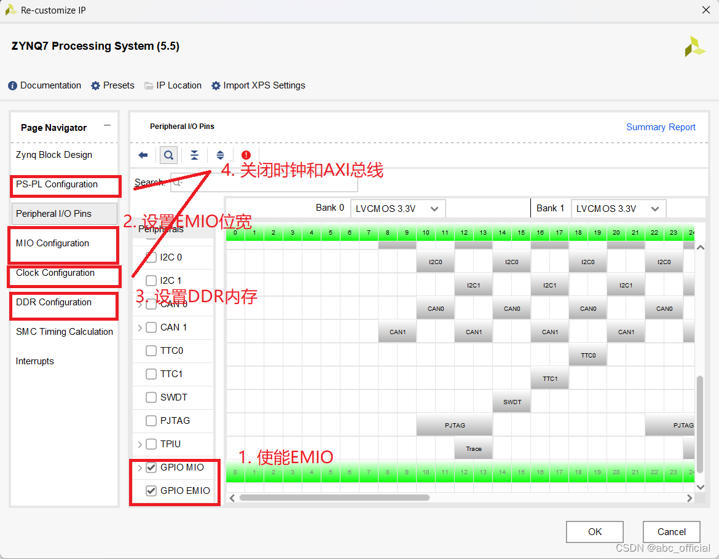Enable the SWDT checkbox
The width and height of the screenshot is (719, 559).
pos(151,397)
